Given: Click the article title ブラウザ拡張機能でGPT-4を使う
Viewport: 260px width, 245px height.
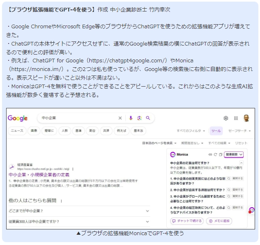Looking at the screenshot, I should coord(52,9).
